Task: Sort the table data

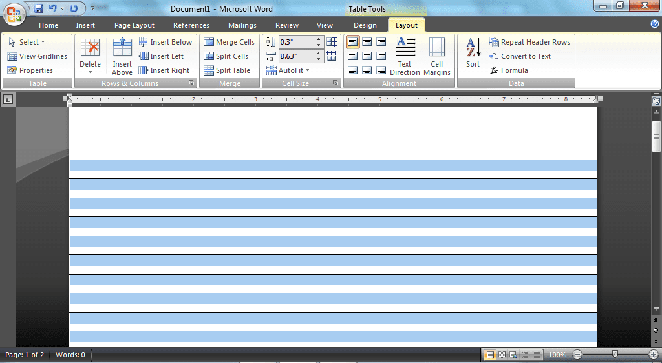Action: (473, 53)
